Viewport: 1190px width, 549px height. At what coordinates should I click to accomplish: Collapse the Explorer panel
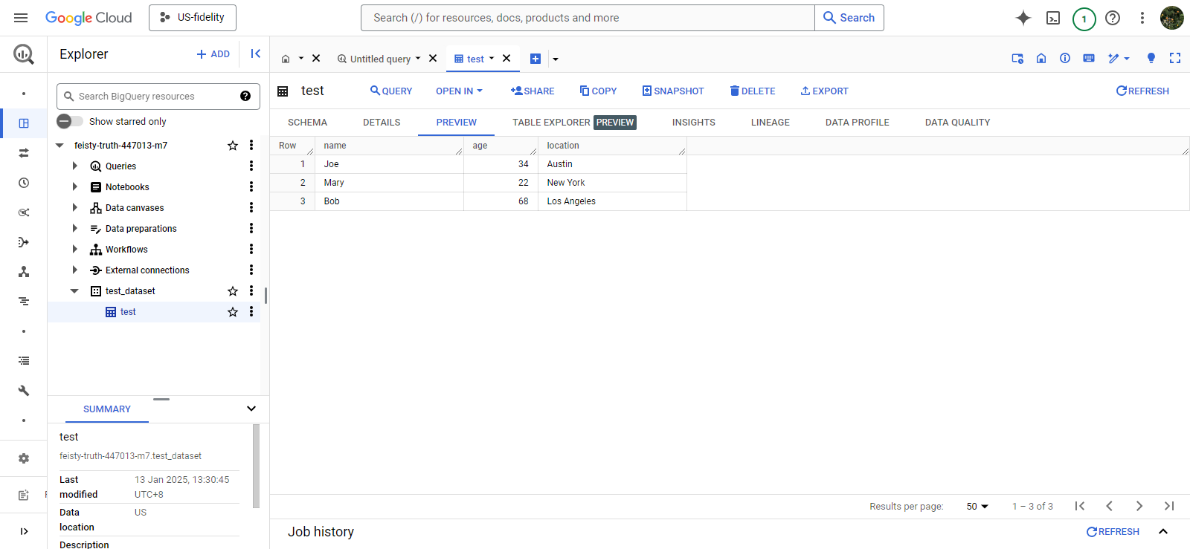255,53
